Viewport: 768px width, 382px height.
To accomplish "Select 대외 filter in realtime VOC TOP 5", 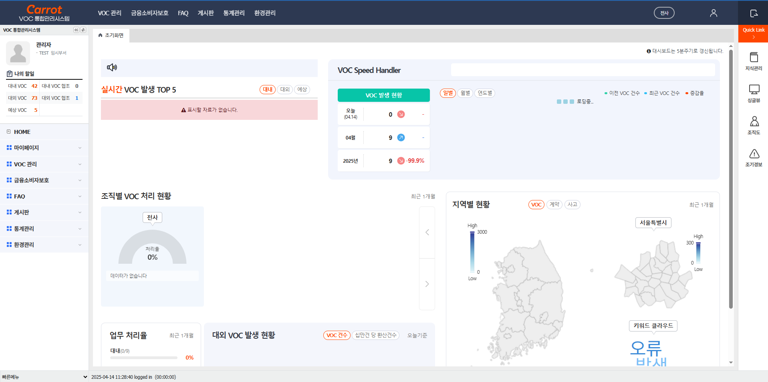I will [285, 89].
